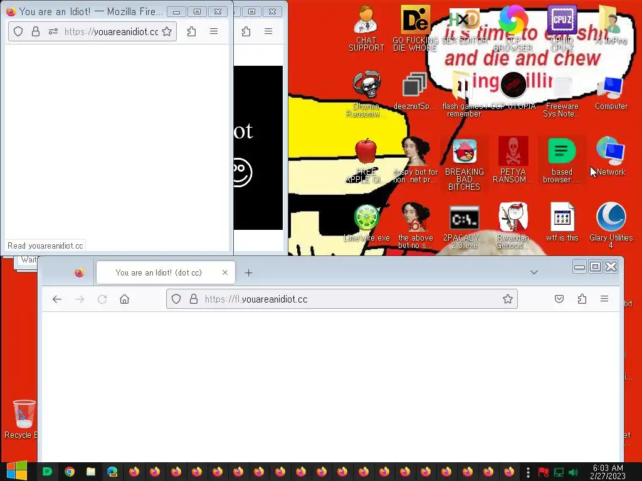Select the PETYA RANSOM... skull icon
The height and width of the screenshot is (481, 642).
tap(513, 160)
